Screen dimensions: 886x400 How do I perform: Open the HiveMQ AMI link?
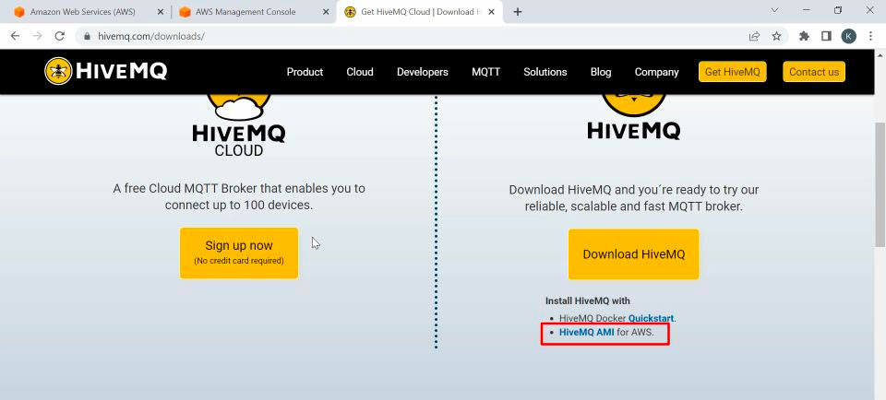click(587, 333)
